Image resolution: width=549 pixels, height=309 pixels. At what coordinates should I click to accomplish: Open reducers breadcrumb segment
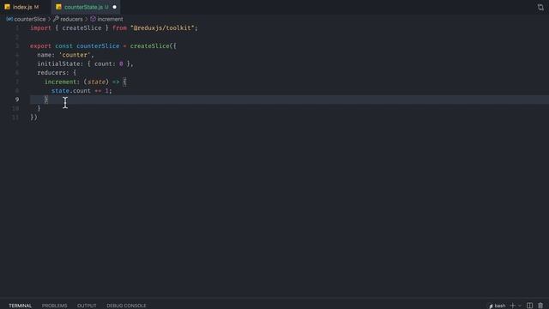[68, 19]
